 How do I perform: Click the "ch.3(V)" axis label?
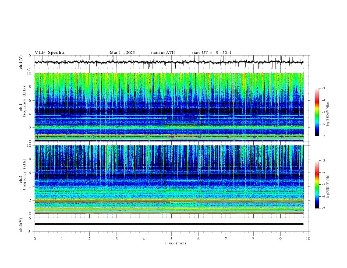coord(21,225)
